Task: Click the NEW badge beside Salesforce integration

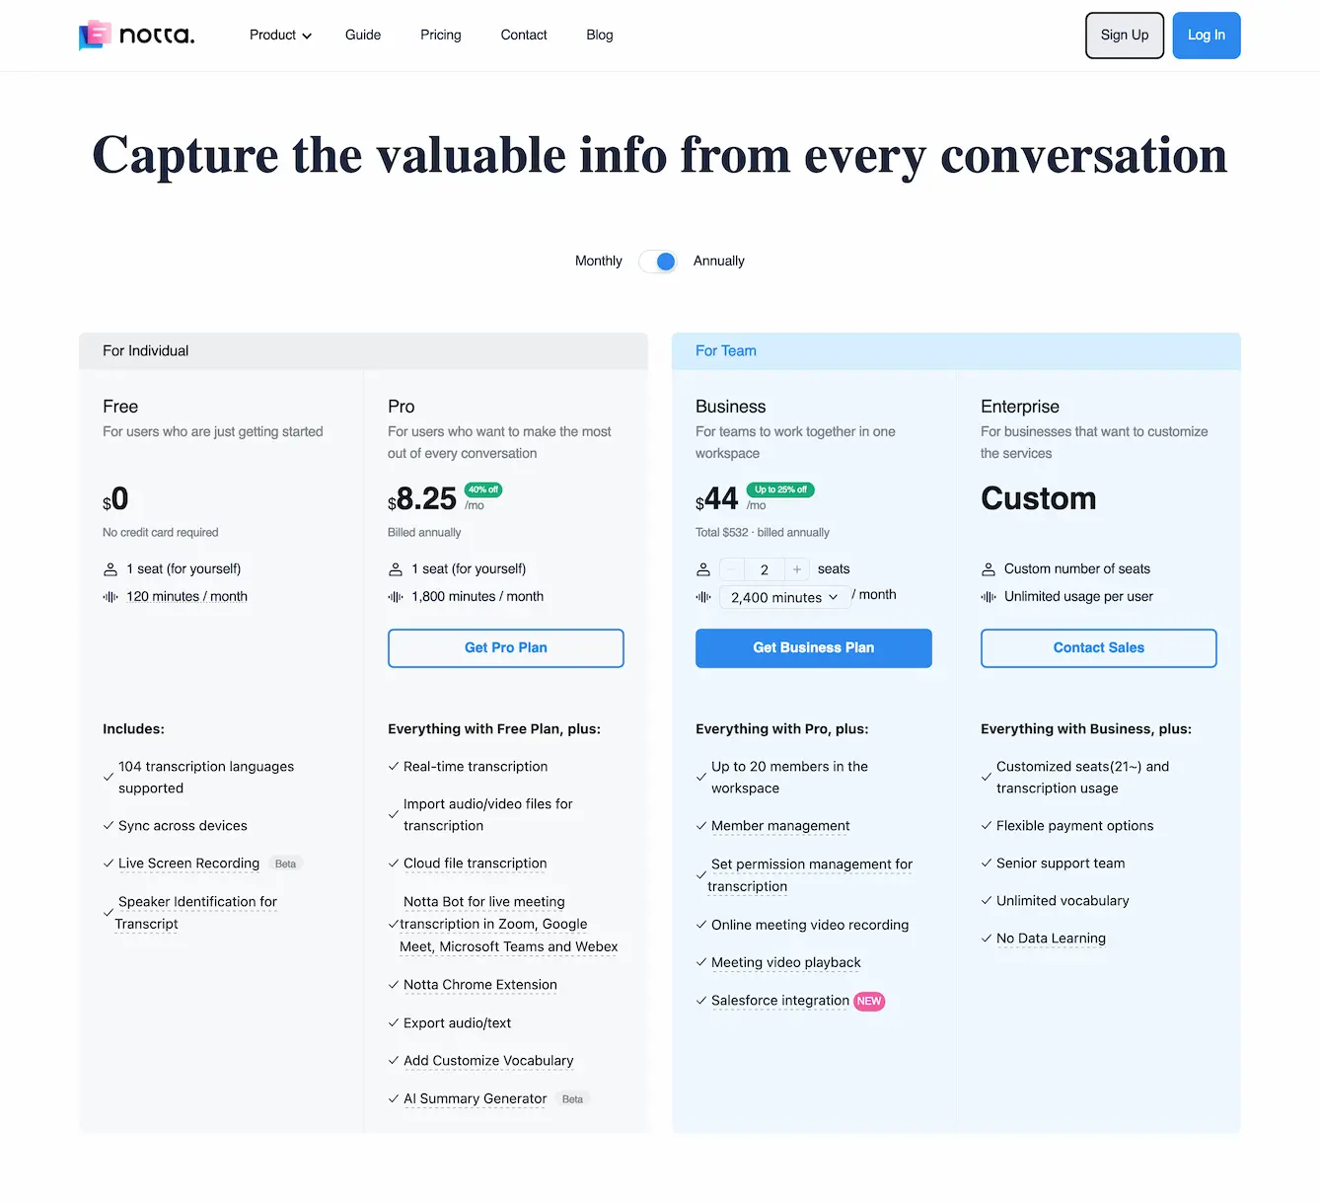Action: [868, 1001]
